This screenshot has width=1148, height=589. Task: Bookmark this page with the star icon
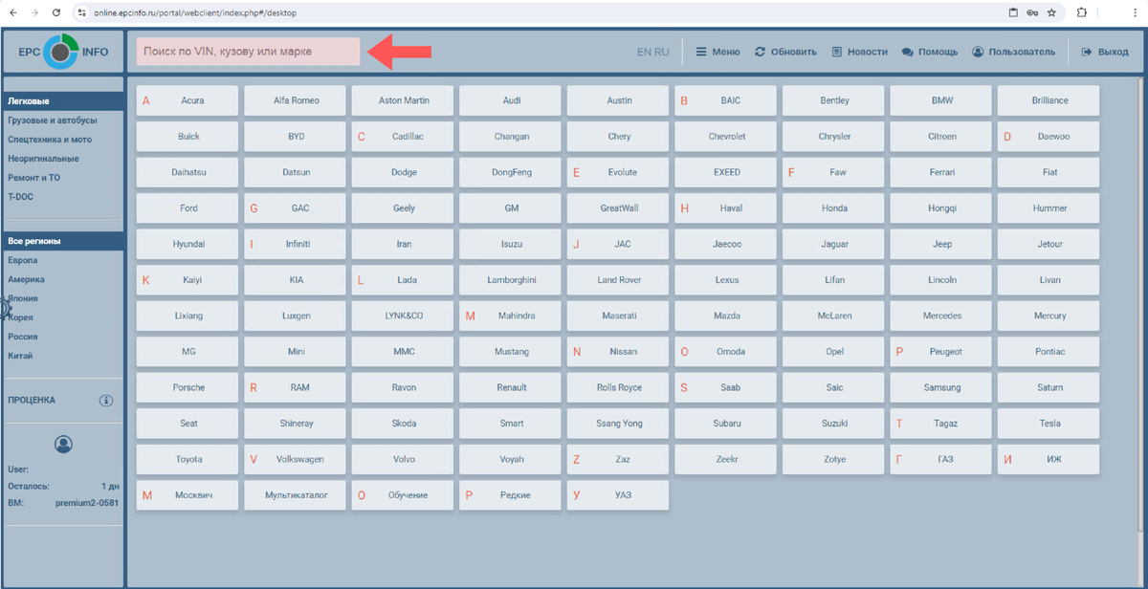1051,12
